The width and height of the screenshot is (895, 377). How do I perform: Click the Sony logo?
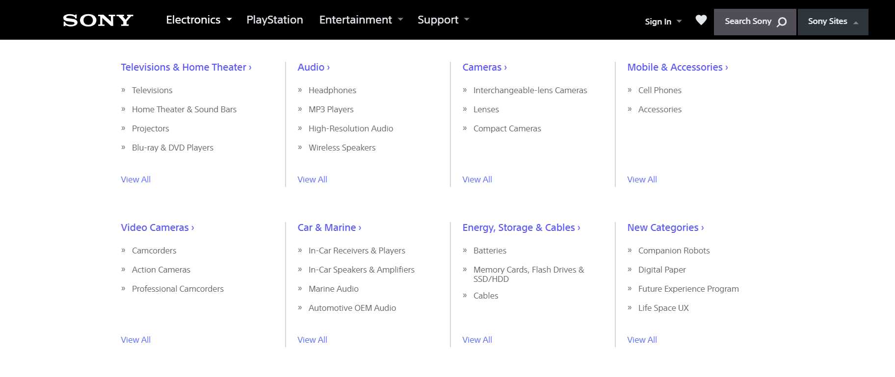coord(98,20)
